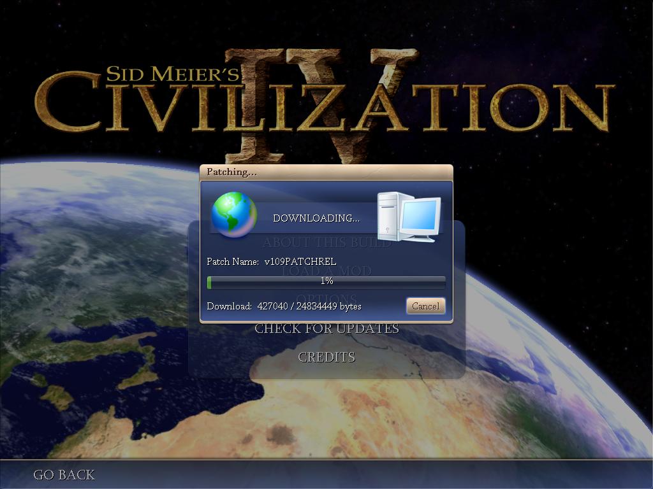Open the Credits menu entry
The width and height of the screenshot is (653, 489).
pos(326,357)
